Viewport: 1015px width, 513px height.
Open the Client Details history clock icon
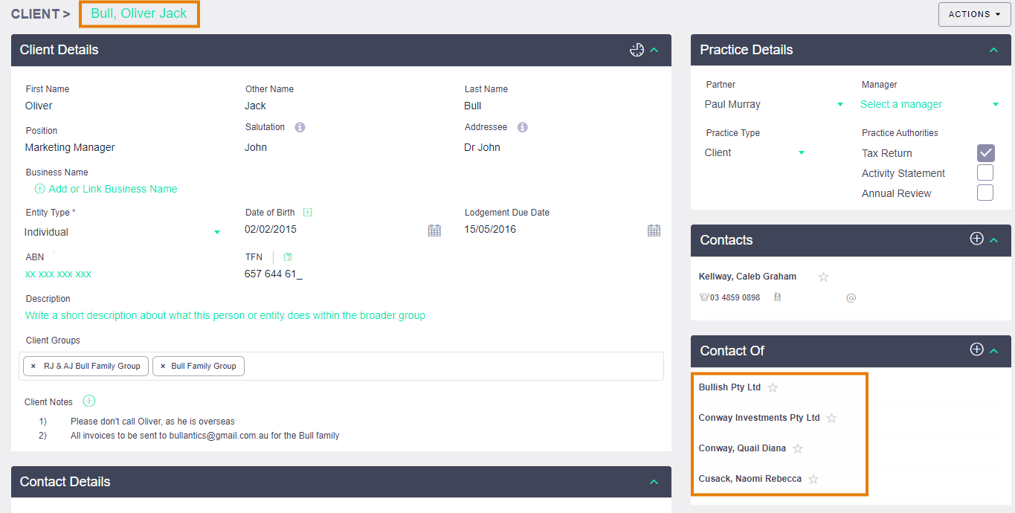pos(637,50)
